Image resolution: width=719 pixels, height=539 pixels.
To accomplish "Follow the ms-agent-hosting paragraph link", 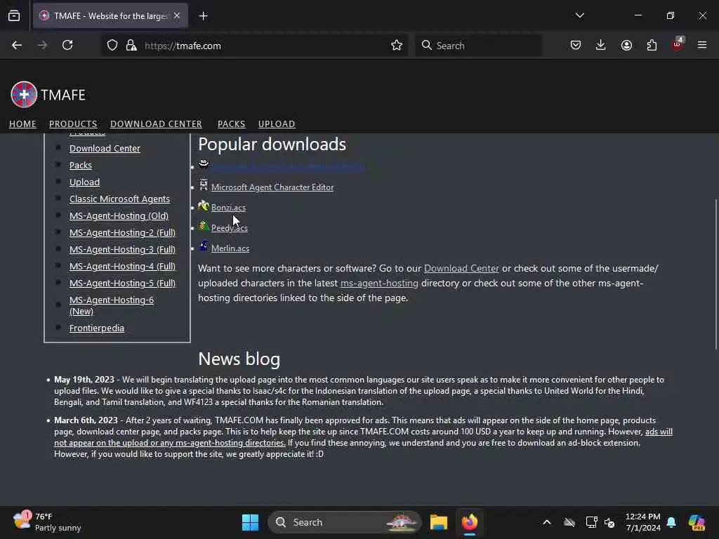I will point(379,283).
